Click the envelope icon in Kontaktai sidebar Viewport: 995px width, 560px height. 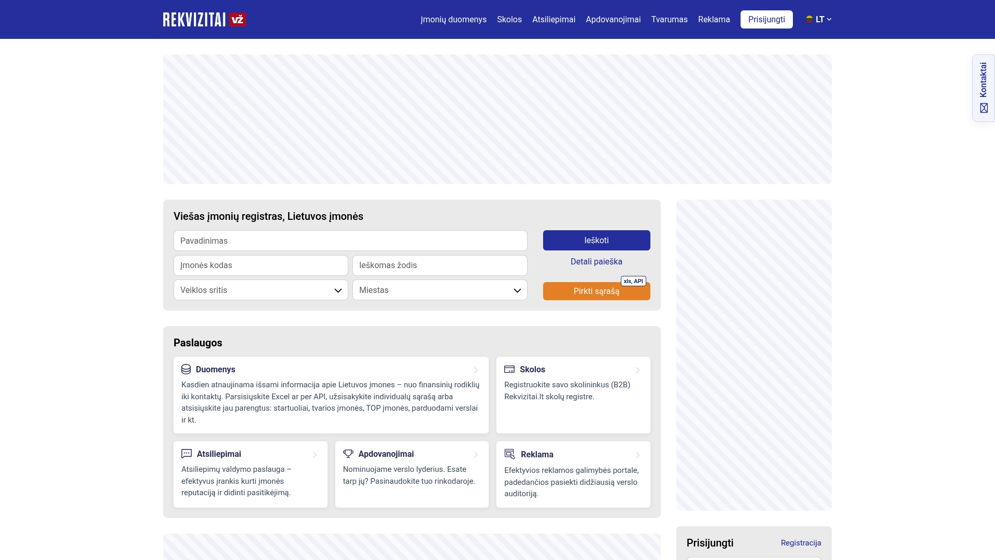pos(984,108)
